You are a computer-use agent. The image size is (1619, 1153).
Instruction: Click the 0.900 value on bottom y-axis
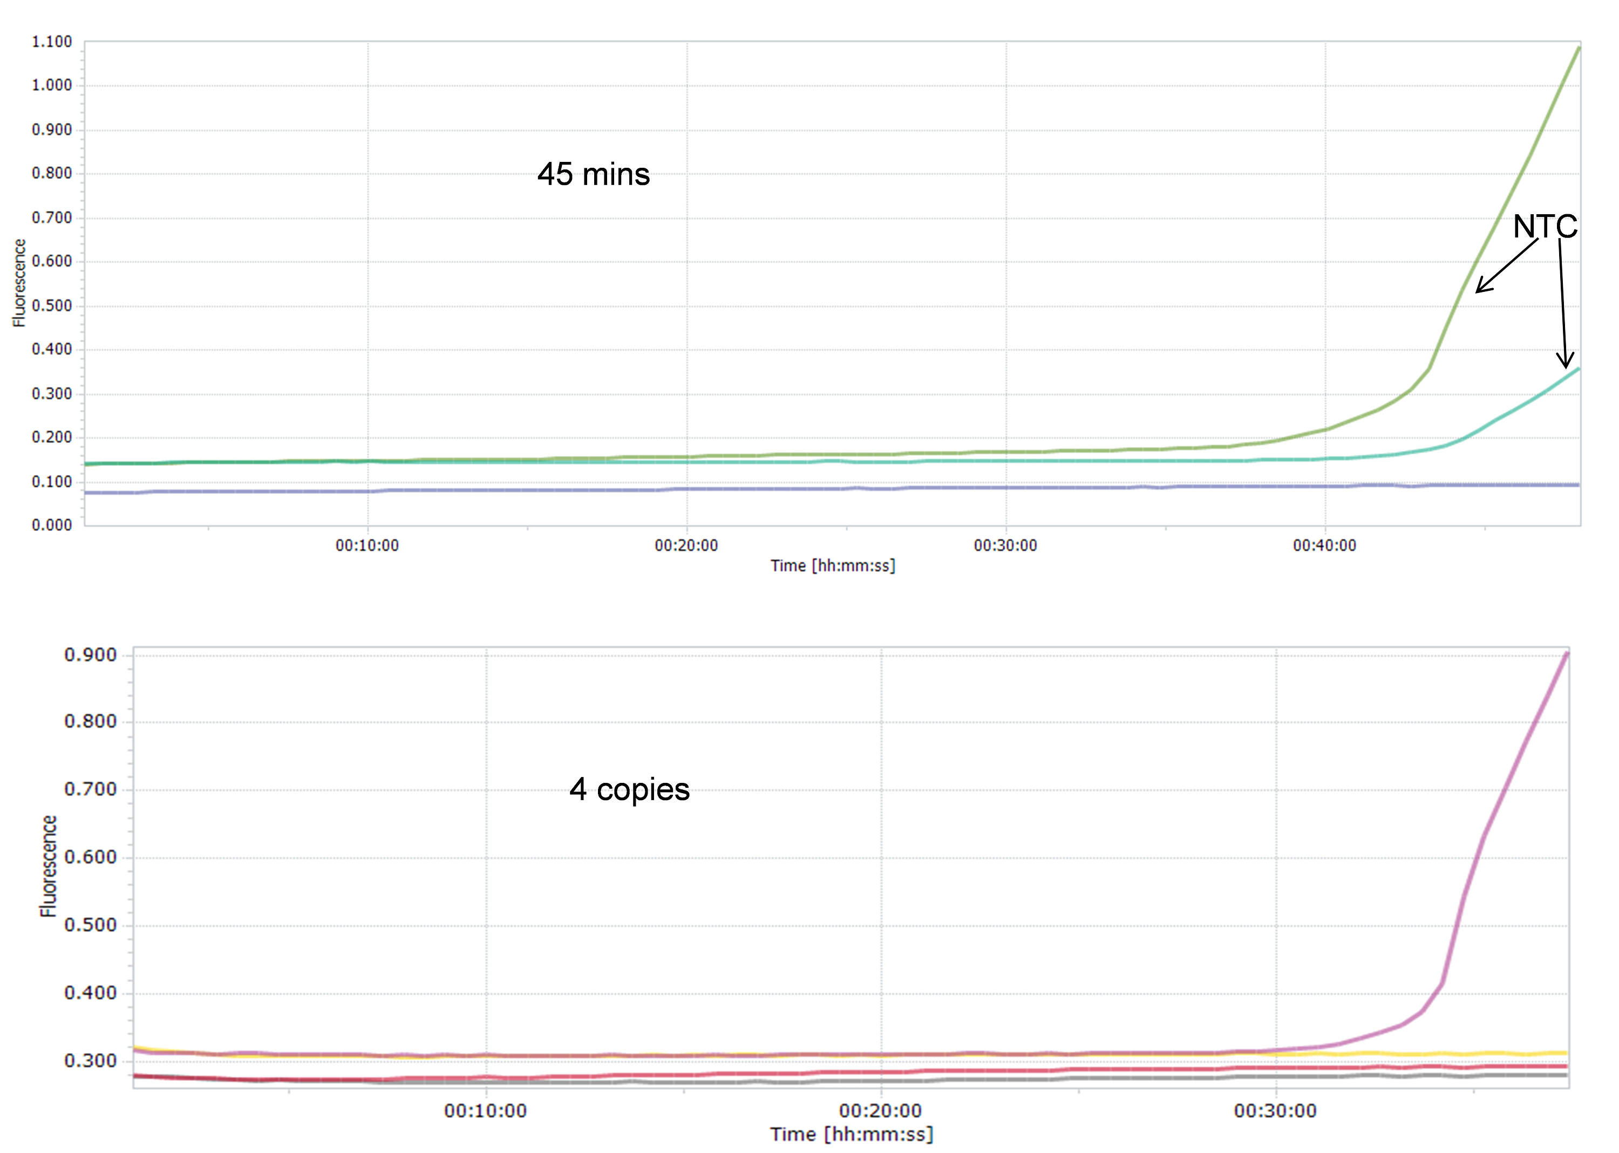[x=90, y=654]
